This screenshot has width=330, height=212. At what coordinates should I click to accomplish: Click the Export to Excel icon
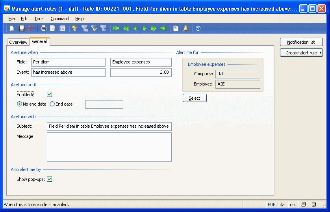(62, 28)
